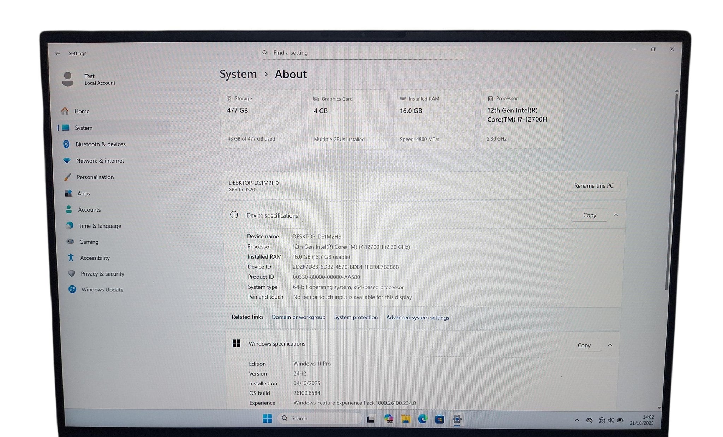Collapse the Device specifications section
The image size is (723, 437).
click(x=616, y=215)
